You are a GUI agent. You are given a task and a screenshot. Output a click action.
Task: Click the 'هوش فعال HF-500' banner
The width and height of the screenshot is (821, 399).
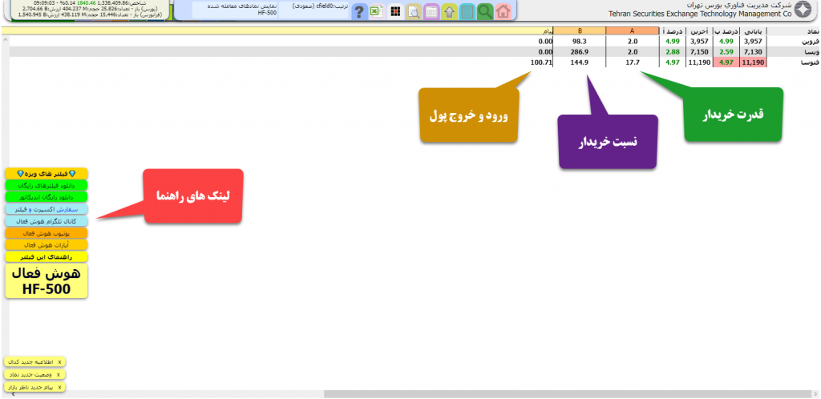click(x=47, y=281)
